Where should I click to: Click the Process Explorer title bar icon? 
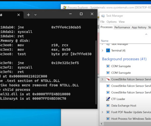click(64, 8)
